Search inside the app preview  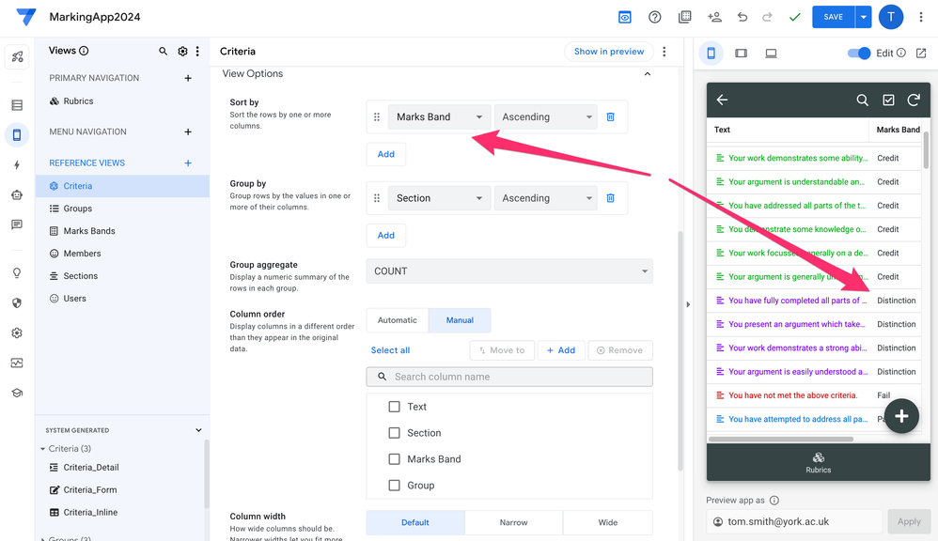tap(862, 100)
